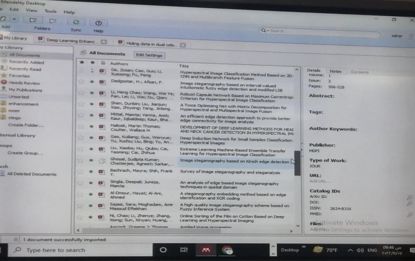Open the Help toolbar icon
The width and height of the screenshot is (415, 261).
click(x=98, y=23)
